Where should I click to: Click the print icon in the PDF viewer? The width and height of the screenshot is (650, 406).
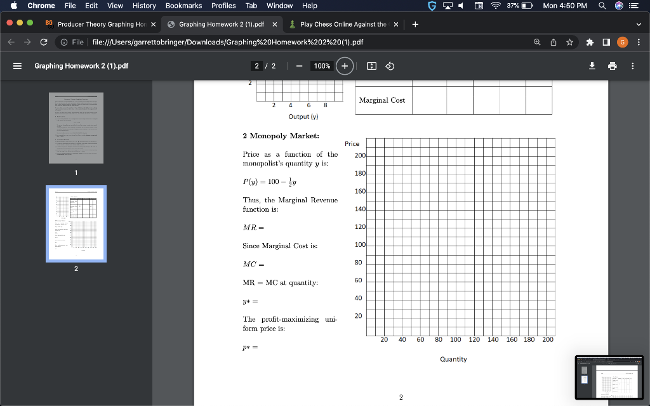[613, 66]
